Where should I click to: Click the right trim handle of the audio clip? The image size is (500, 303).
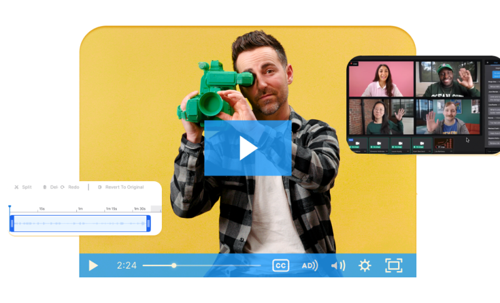pyautogui.click(x=148, y=223)
